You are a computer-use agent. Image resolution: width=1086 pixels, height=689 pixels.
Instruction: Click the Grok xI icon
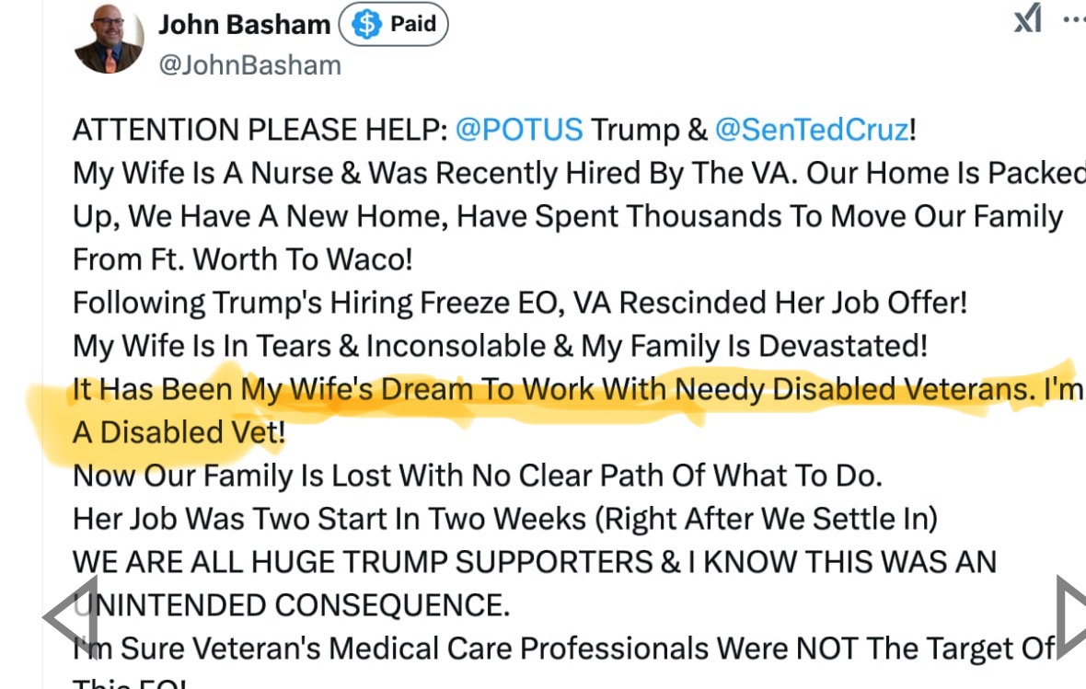pyautogui.click(x=1028, y=18)
